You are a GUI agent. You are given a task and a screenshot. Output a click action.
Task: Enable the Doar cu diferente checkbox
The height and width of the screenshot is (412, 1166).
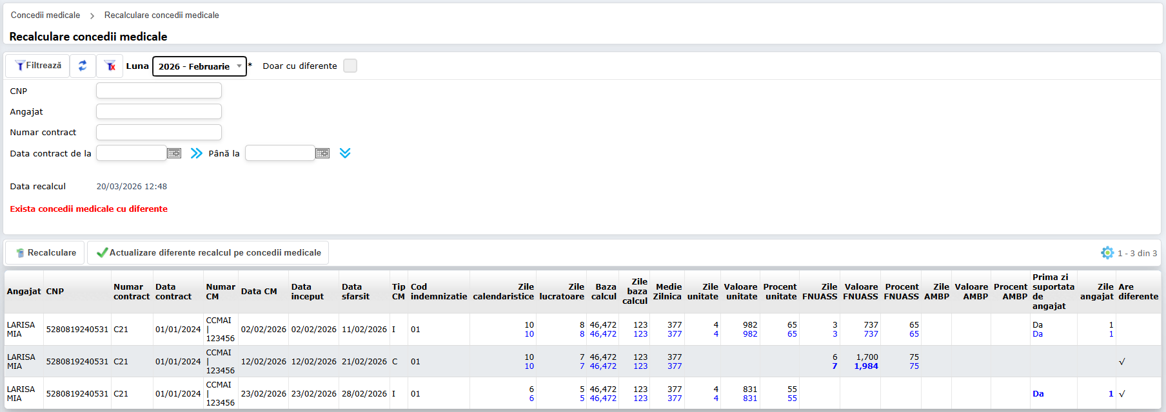pos(350,66)
